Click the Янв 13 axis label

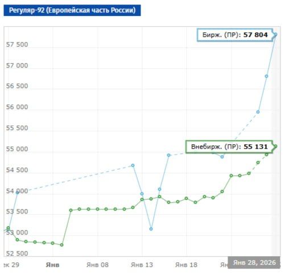coord(142,265)
